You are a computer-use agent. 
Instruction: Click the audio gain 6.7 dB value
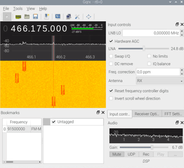pyautogui.click(x=177, y=147)
